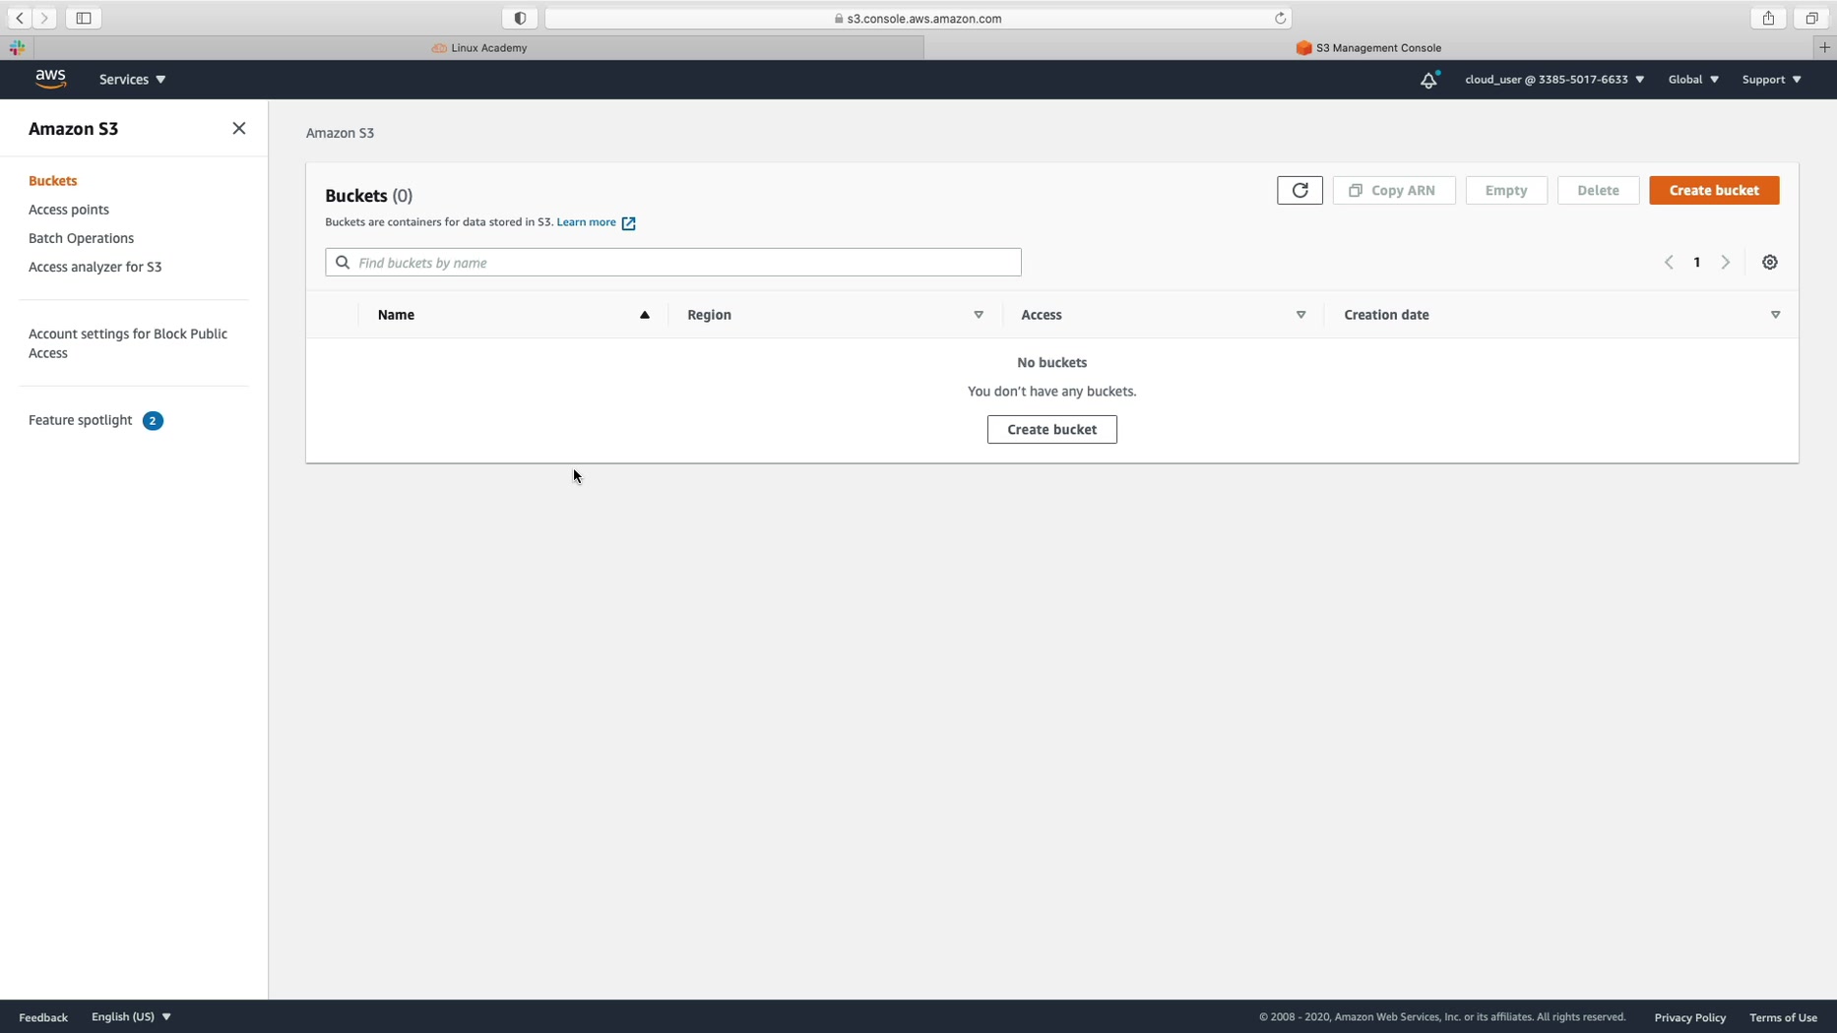The height and width of the screenshot is (1033, 1837).
Task: Open Account settings for Block Public Access
Action: coord(128,343)
